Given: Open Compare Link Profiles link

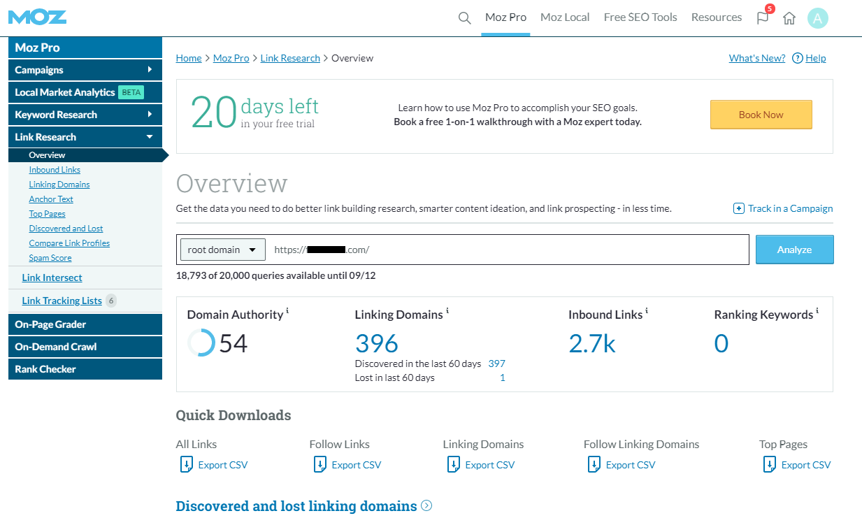Looking at the screenshot, I should click(x=69, y=243).
